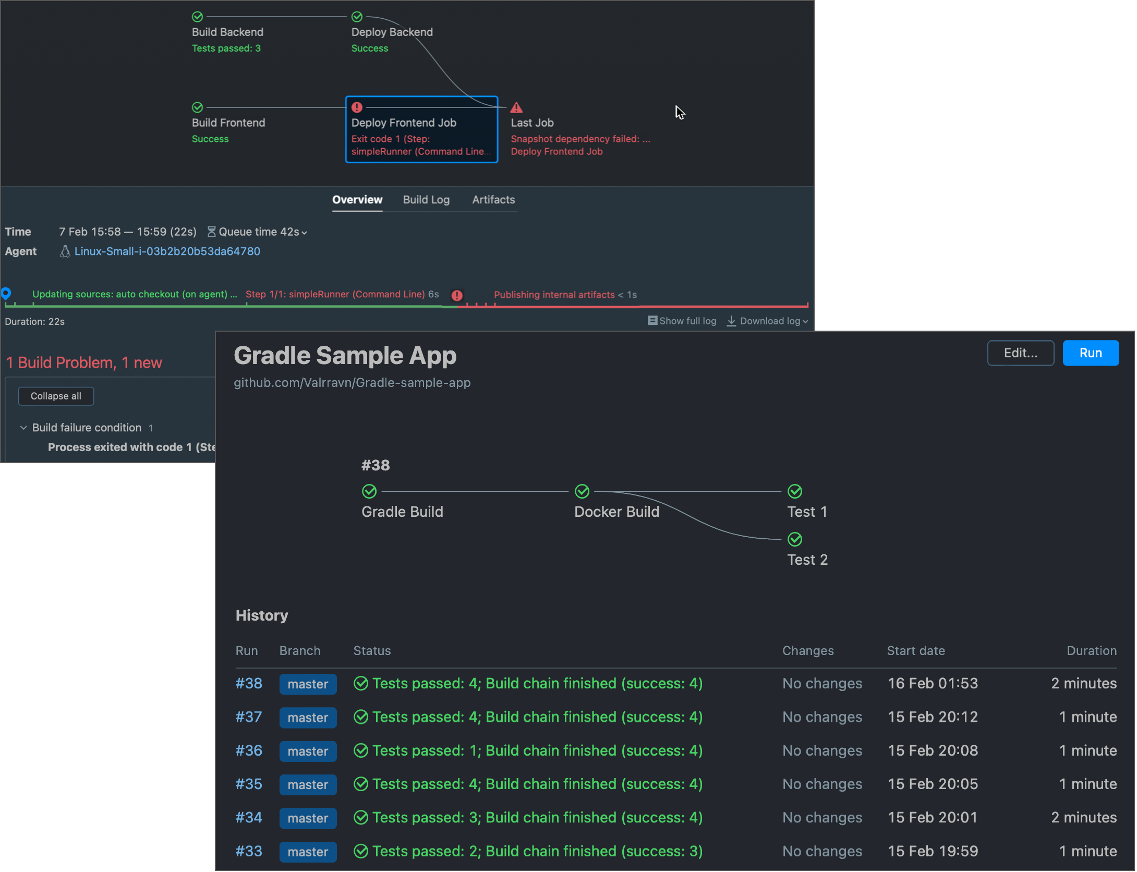Screen dimensions: 1137x872
Task: Click the Test 2 success checkmark icon
Action: [795, 539]
